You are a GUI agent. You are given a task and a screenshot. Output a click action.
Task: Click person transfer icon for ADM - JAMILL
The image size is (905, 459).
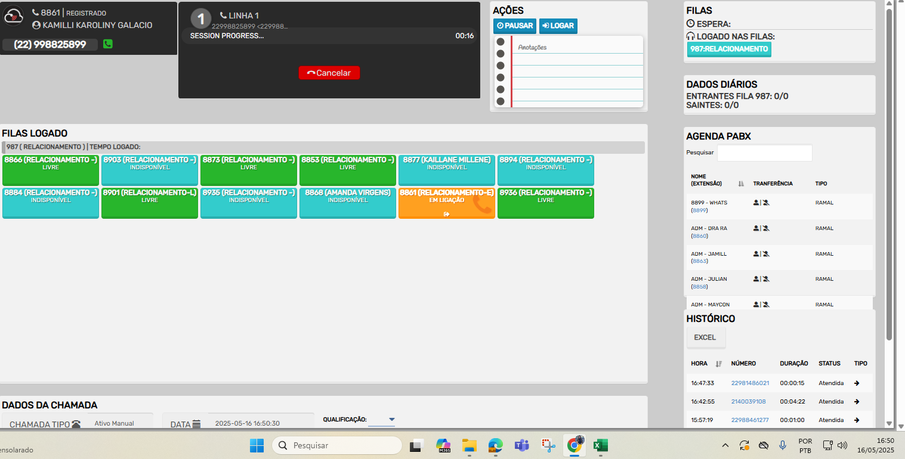pos(756,254)
